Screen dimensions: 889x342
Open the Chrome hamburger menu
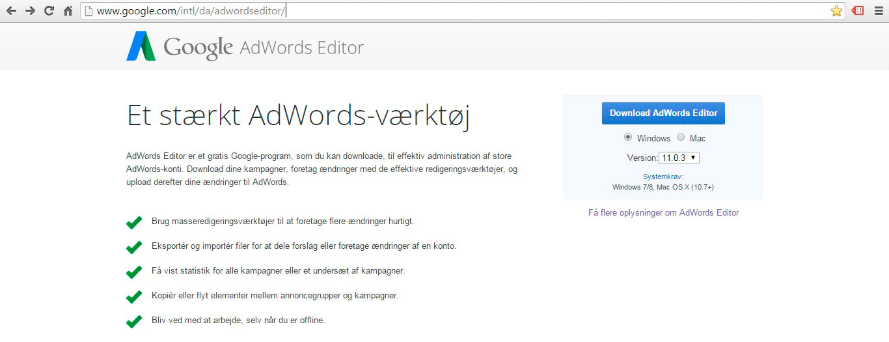878,11
